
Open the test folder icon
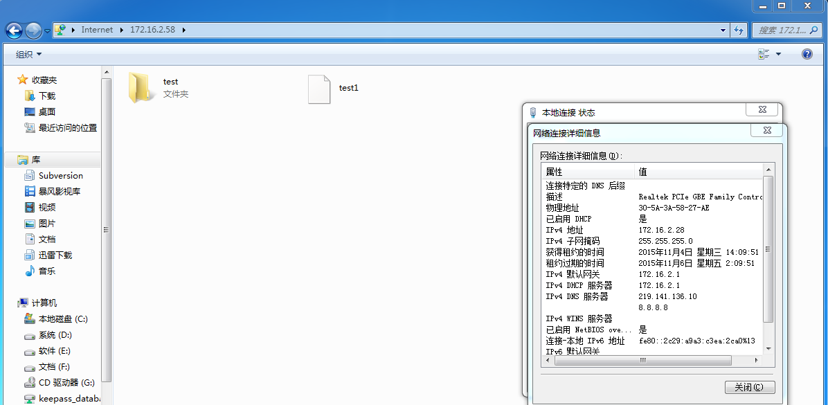coord(141,89)
